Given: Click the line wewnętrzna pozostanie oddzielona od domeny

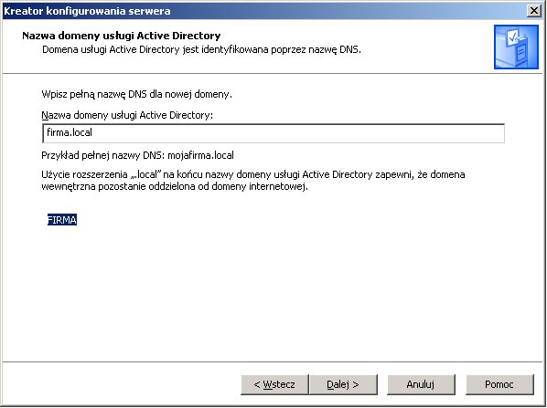Looking at the screenshot, I should [175, 186].
